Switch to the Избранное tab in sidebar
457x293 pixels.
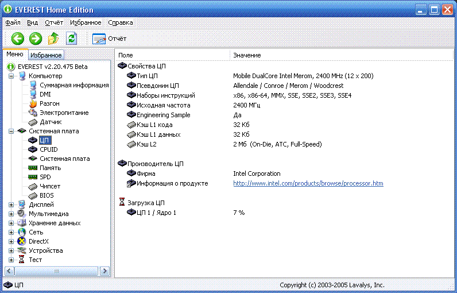pos(46,55)
